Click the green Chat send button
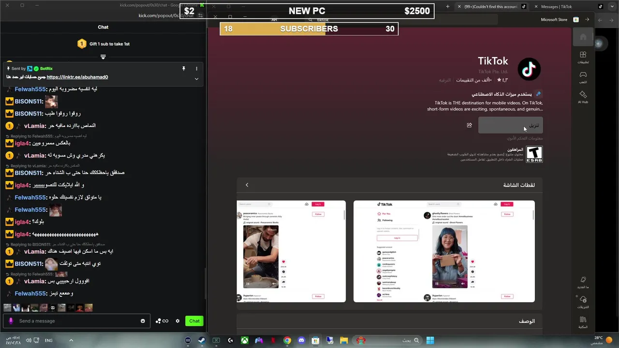619x348 pixels. coord(194,321)
